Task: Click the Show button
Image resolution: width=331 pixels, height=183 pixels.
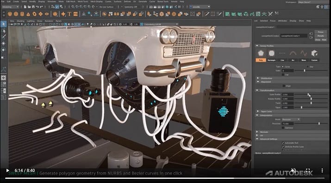Action: [318, 40]
